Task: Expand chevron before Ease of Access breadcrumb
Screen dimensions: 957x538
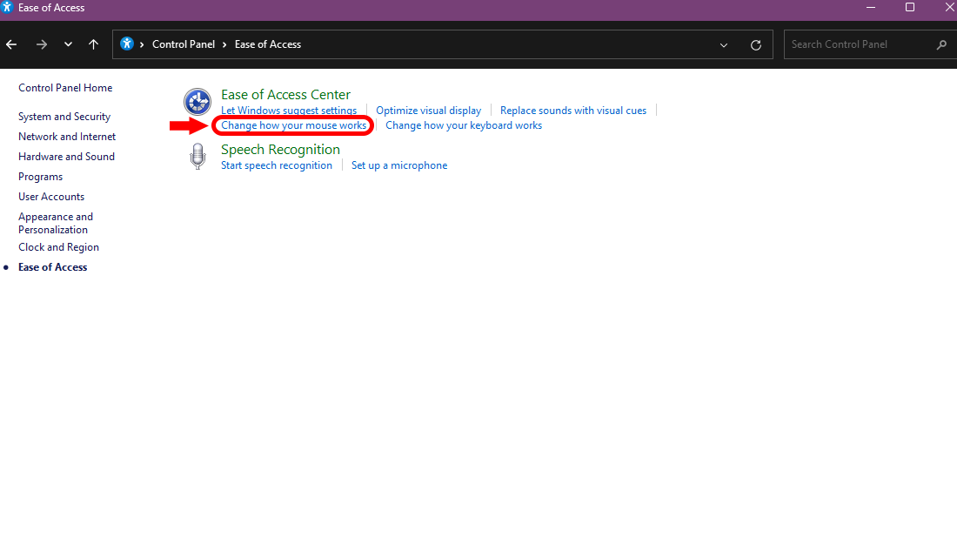Action: click(x=224, y=44)
